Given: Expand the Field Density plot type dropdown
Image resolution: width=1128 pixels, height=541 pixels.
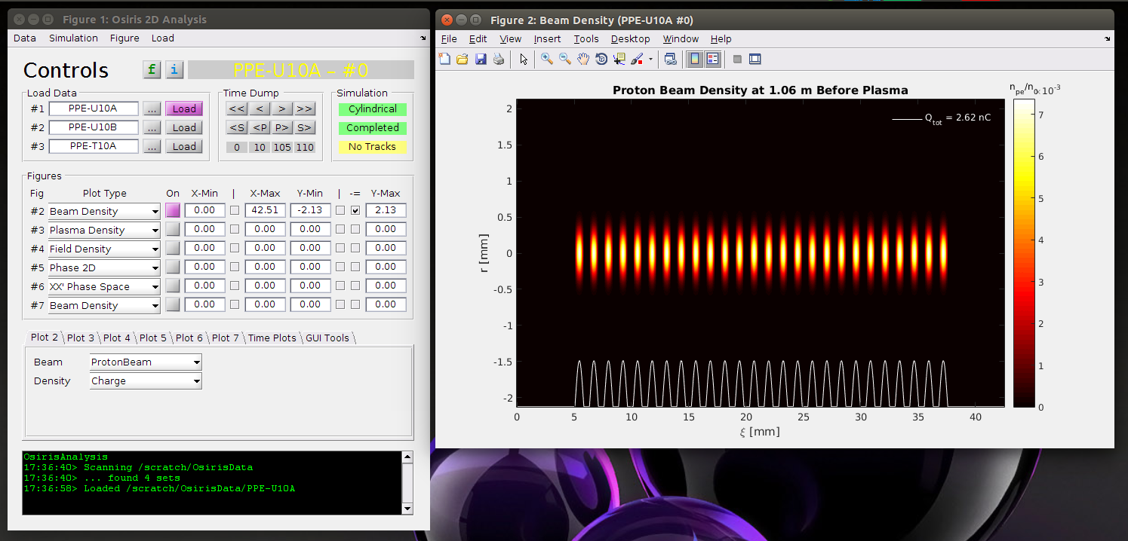Looking at the screenshot, I should click(x=104, y=249).
